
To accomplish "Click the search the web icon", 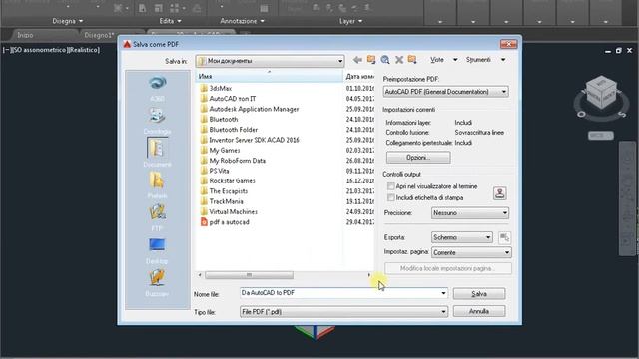I will 385,60.
